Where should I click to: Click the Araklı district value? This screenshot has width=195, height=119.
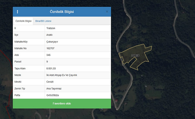click(49, 35)
